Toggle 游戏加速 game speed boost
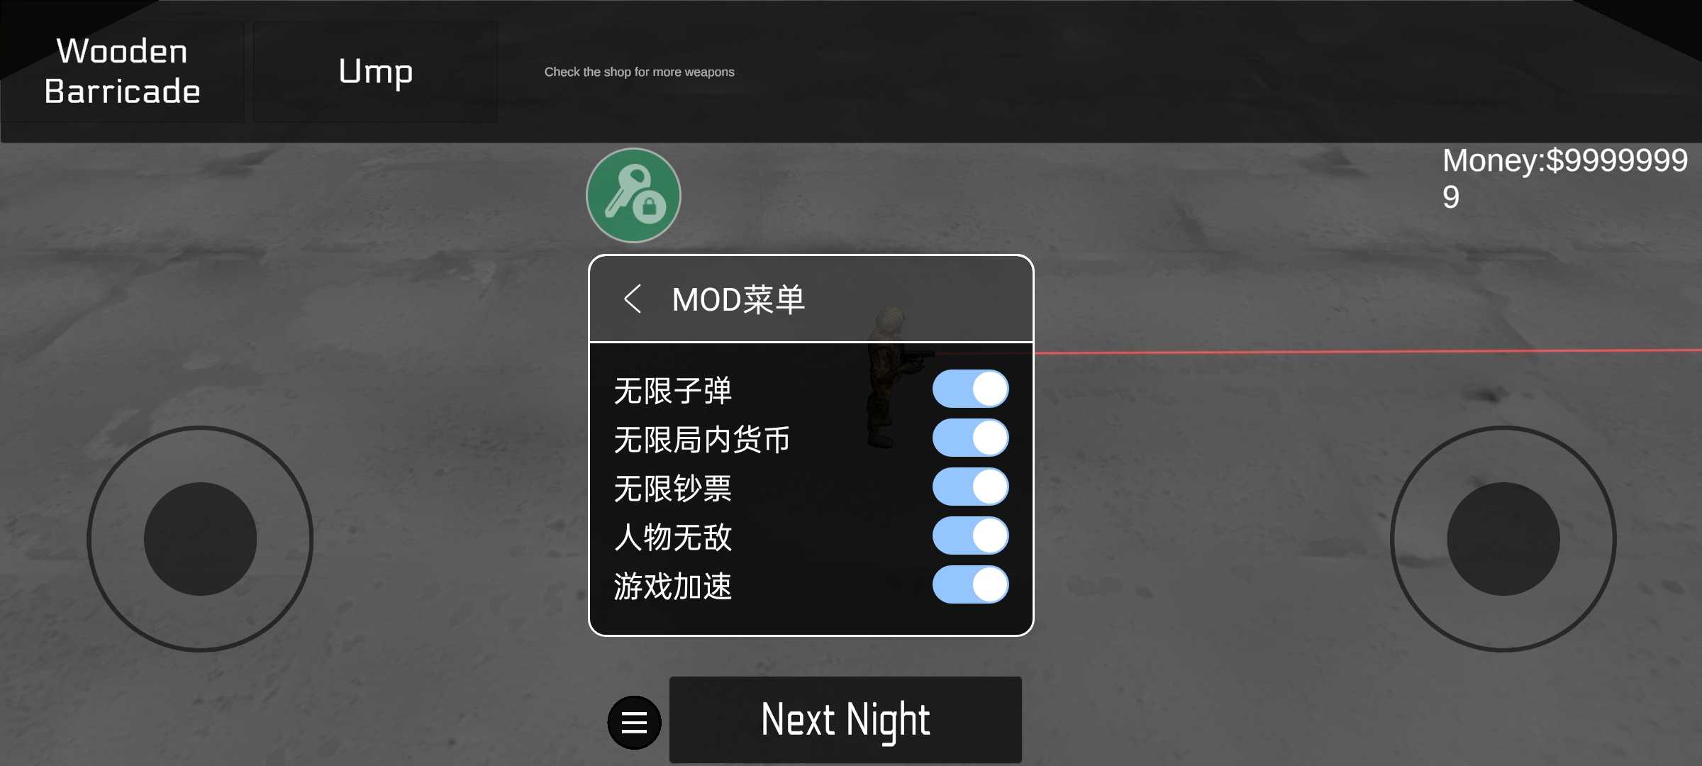 pyautogui.click(x=969, y=585)
